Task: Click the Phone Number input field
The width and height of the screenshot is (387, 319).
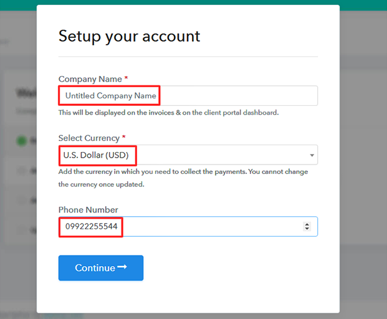Action: [206, 226]
